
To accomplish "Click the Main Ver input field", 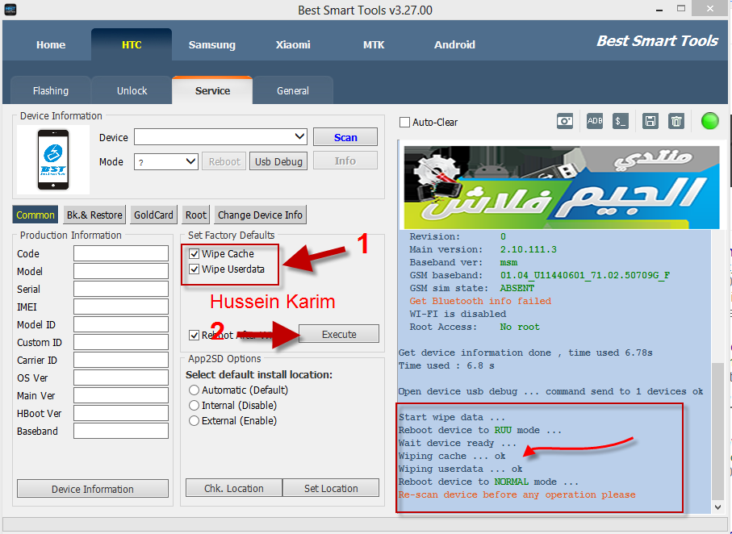I will click(x=121, y=395).
